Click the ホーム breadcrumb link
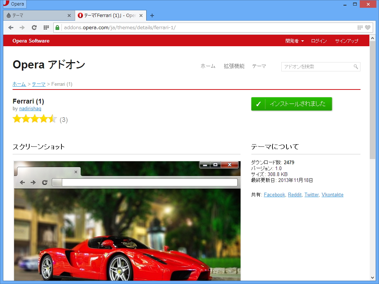 point(19,84)
